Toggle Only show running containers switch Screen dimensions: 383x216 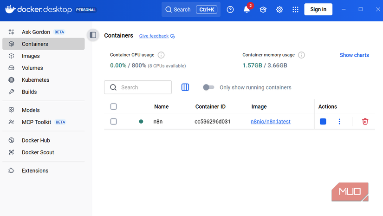tap(208, 87)
